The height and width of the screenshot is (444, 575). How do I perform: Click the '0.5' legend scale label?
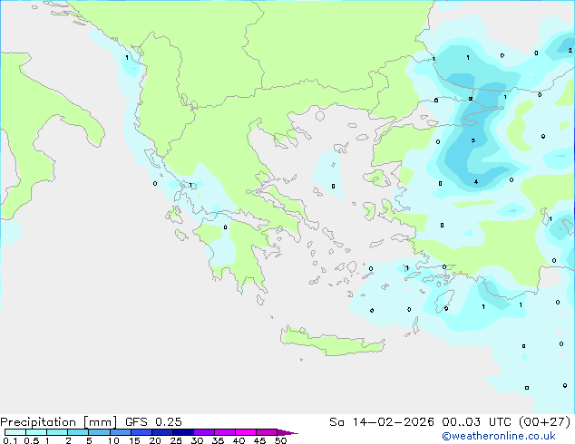click(32, 440)
